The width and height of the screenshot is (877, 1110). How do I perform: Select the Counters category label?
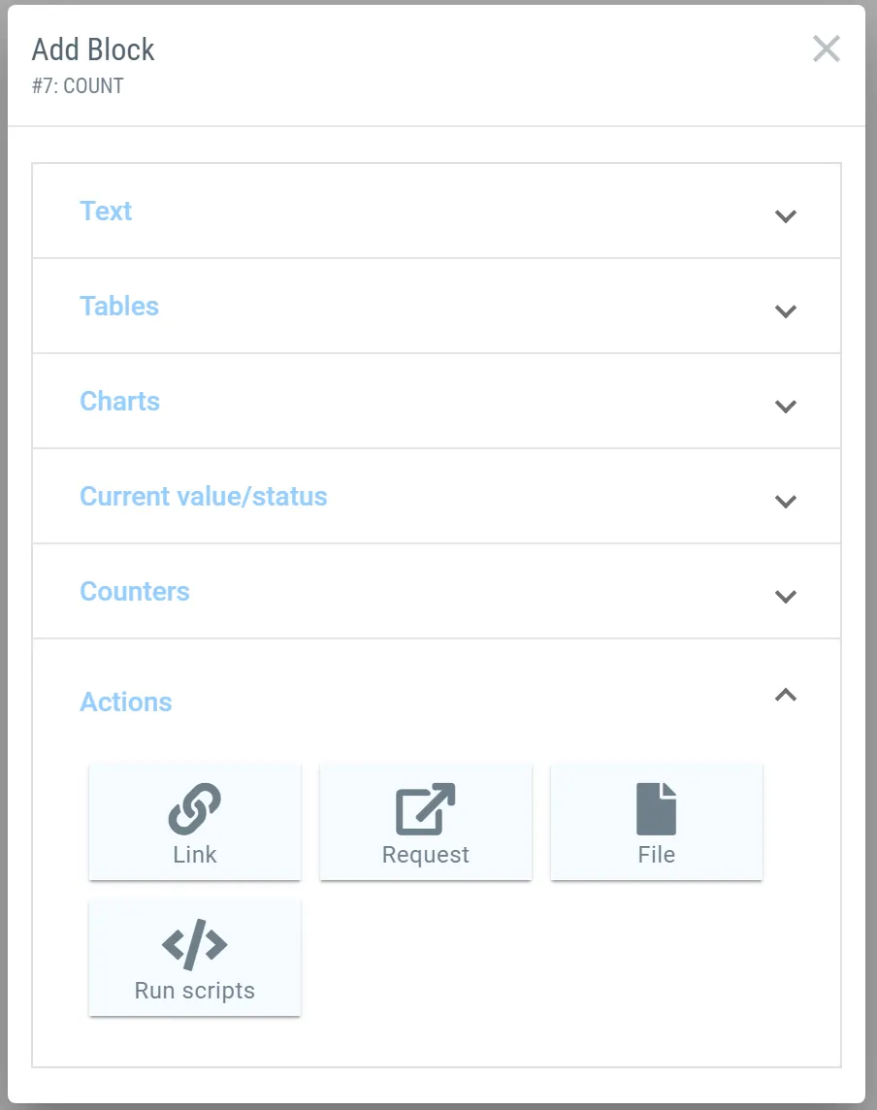135,591
